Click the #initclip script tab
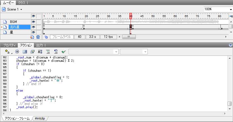The image size is (233, 122). pos(41,118)
